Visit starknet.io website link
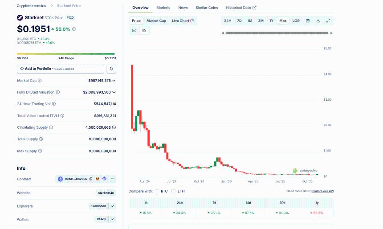This screenshot has height=229, width=383. [x=106, y=193]
